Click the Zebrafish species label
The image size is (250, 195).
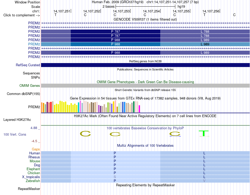[x=33, y=181]
